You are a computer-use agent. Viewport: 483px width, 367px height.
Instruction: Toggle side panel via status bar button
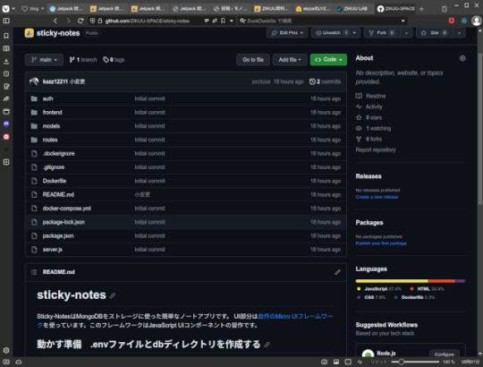pos(6,362)
